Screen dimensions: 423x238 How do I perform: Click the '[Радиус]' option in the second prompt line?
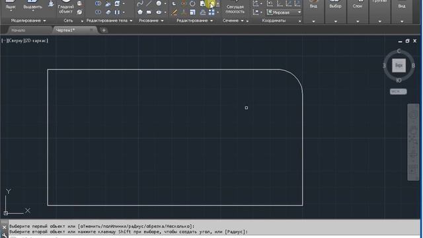tap(235, 231)
